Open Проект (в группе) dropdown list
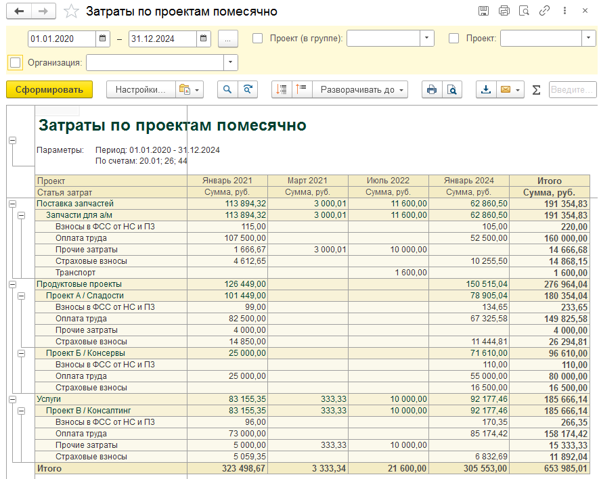Viewport: 599px width, 479px height. 426,38
